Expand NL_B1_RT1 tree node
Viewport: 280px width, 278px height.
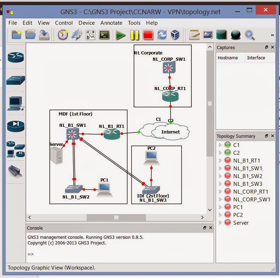tap(220, 161)
